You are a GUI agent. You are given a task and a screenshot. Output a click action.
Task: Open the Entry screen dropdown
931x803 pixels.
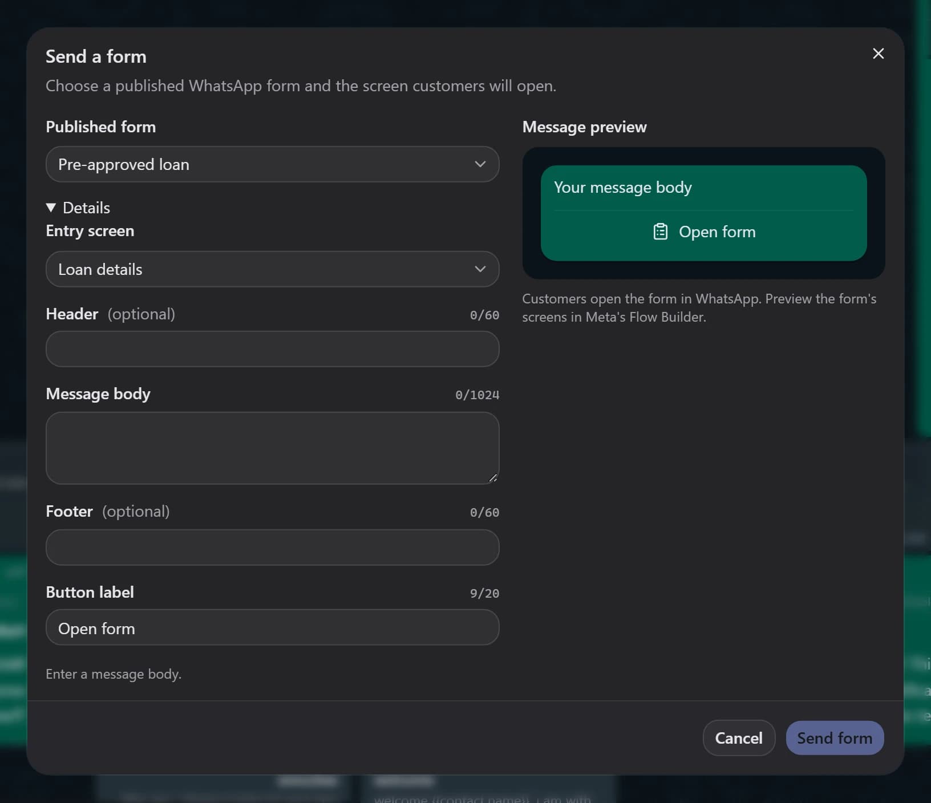[273, 269]
